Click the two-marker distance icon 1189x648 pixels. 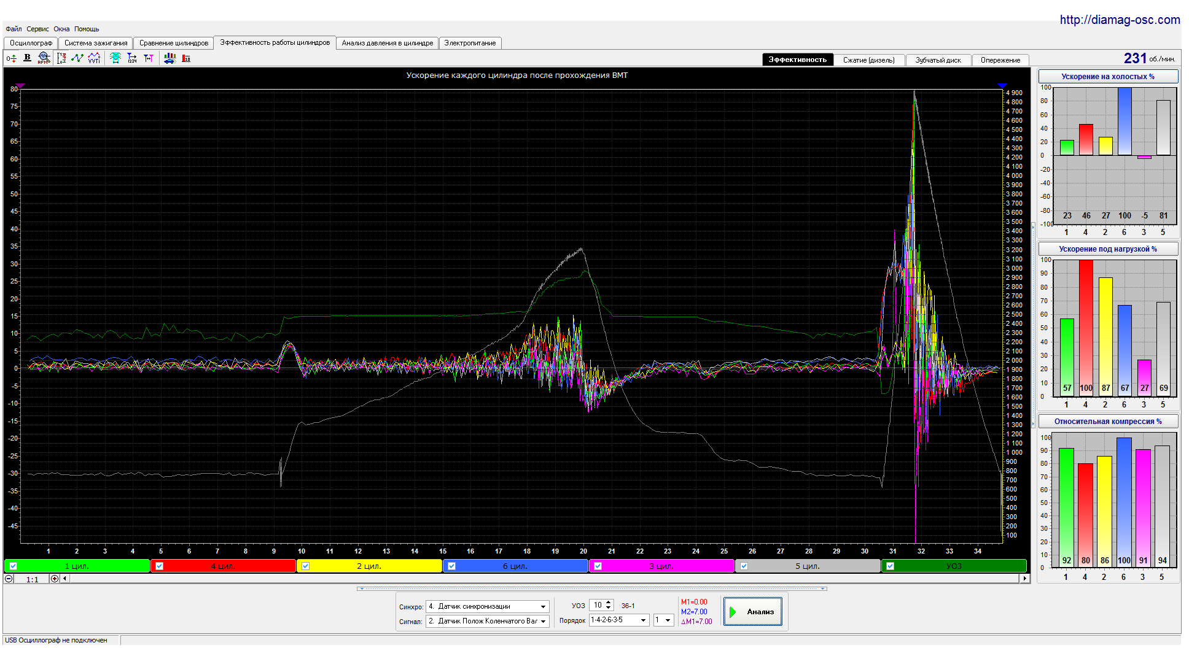(x=149, y=58)
